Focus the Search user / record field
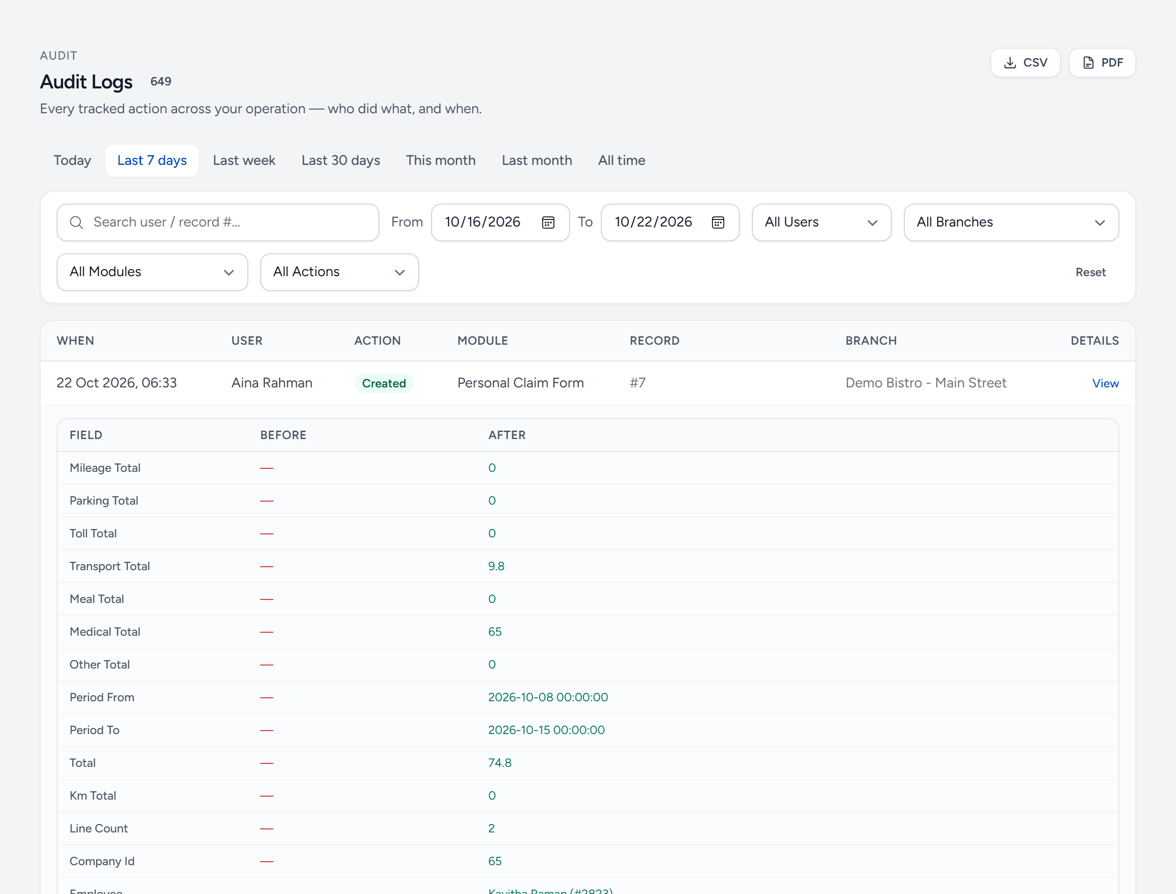The width and height of the screenshot is (1176, 894). tap(218, 223)
